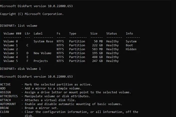Click the 'list volume' command text
The height and width of the screenshot is (117, 176).
28,26
